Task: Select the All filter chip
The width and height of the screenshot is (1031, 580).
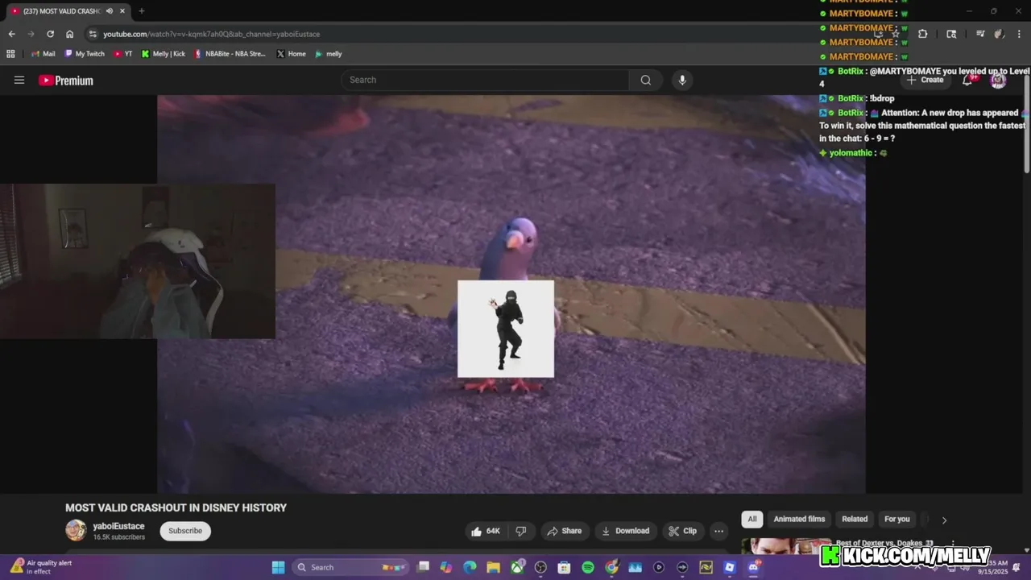Action: [752, 520]
